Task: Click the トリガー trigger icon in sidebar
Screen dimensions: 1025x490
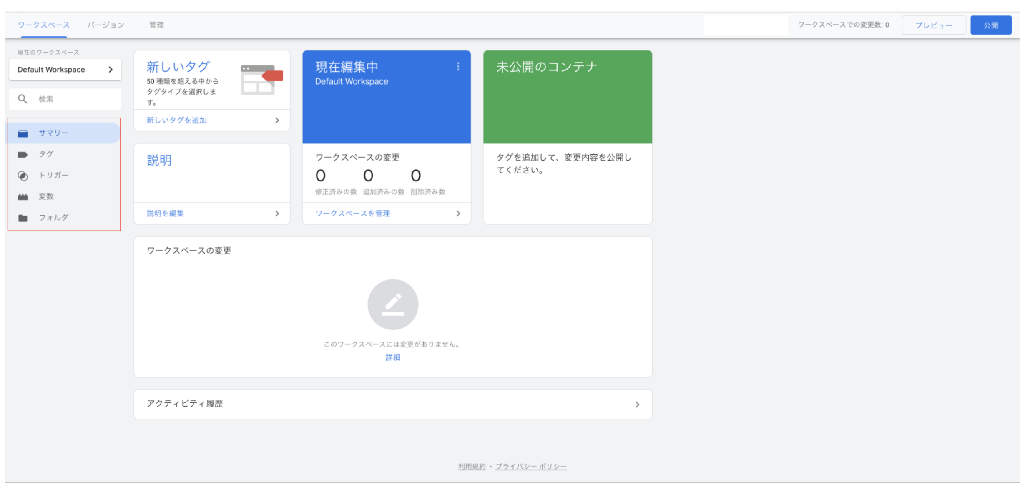Action: click(x=23, y=176)
